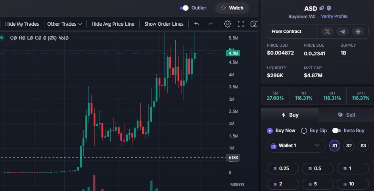The height and width of the screenshot is (191, 374).
Task: Open the website globe icon
Action: (x=358, y=31)
